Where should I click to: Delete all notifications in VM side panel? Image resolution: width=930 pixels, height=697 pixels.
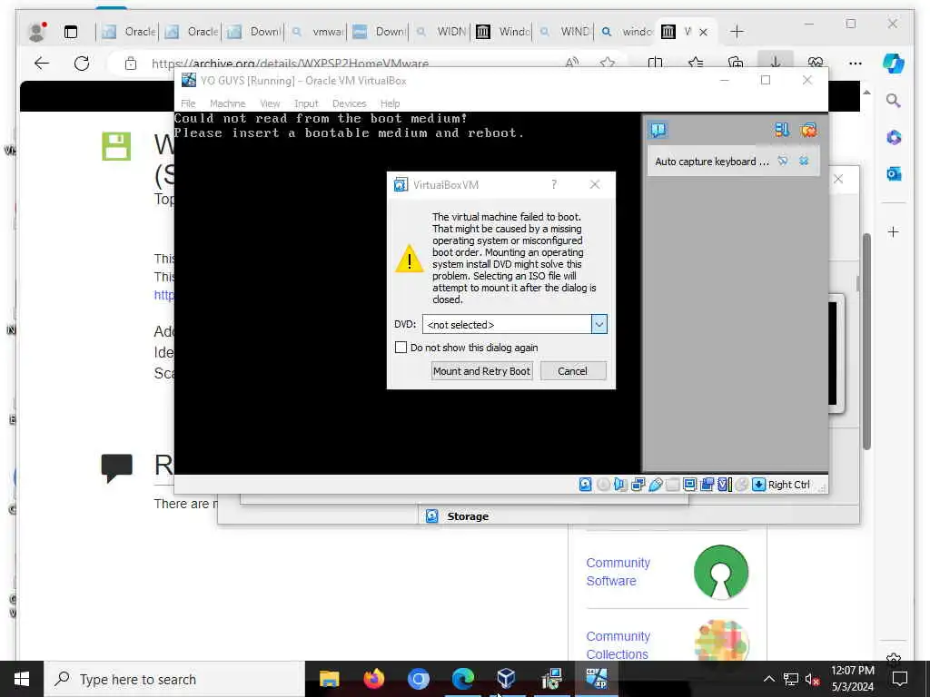[x=808, y=129]
